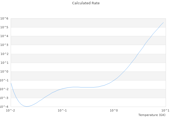Click the 10^-2 label on the y-axis

[4, 89]
